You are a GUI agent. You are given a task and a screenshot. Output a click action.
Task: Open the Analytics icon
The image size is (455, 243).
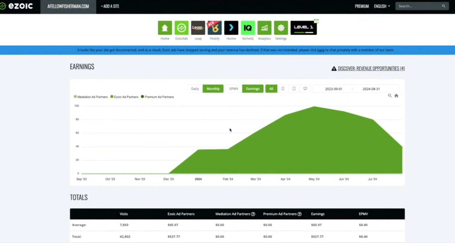[264, 28]
